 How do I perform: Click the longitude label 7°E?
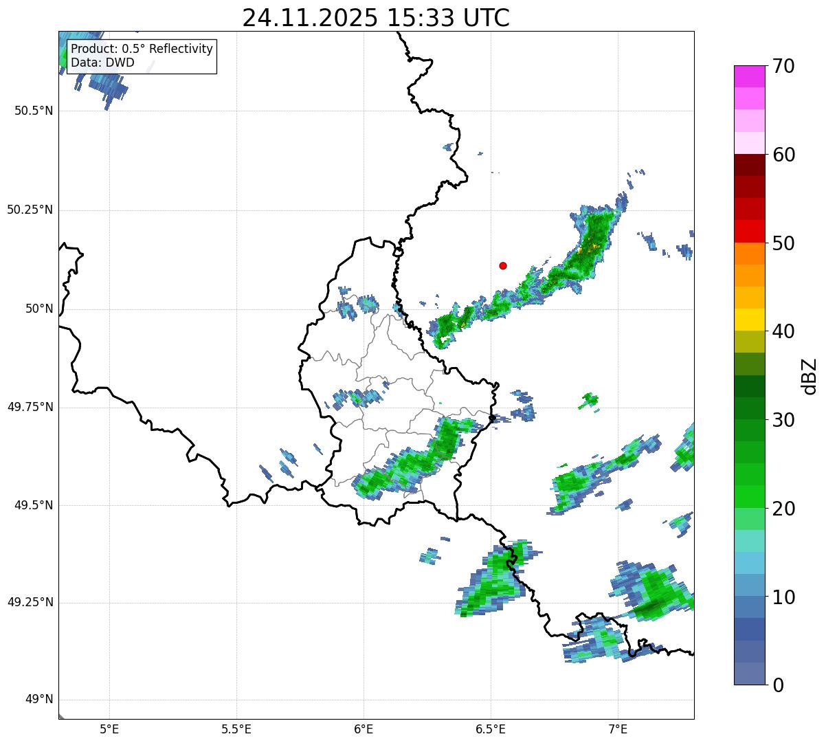[x=618, y=729]
